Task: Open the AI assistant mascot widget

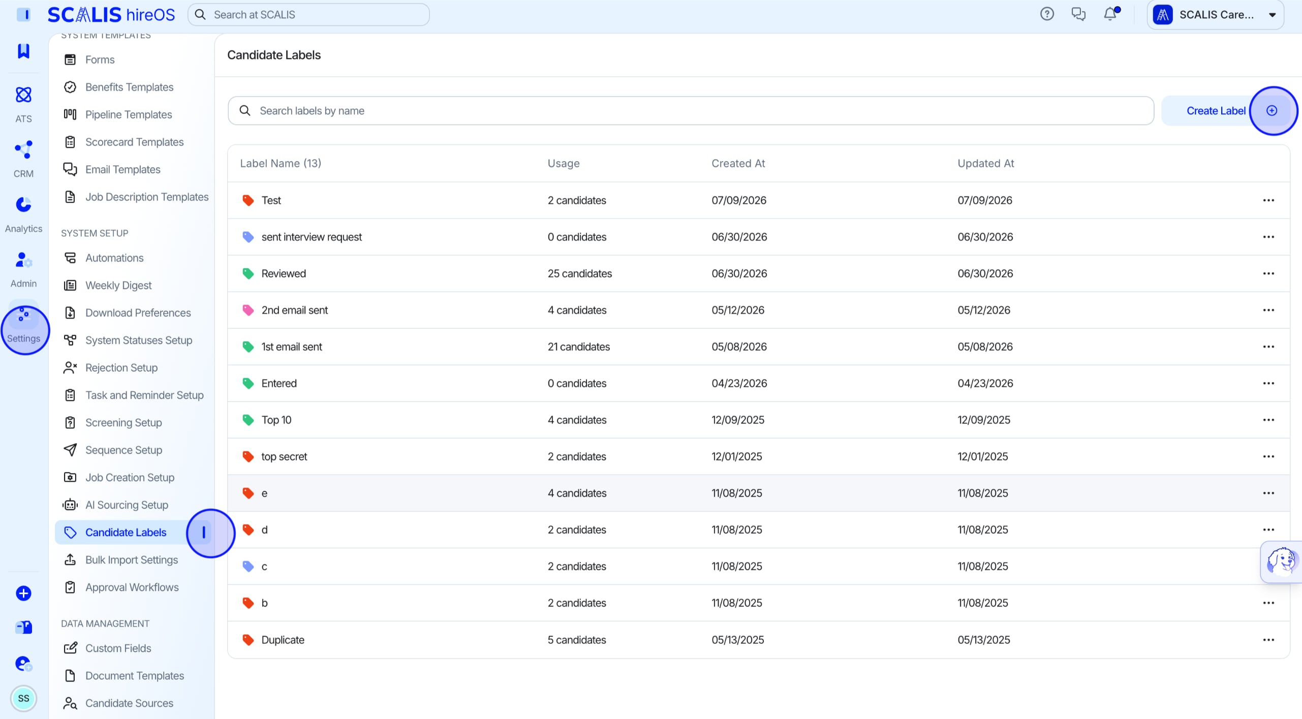Action: click(x=1281, y=561)
